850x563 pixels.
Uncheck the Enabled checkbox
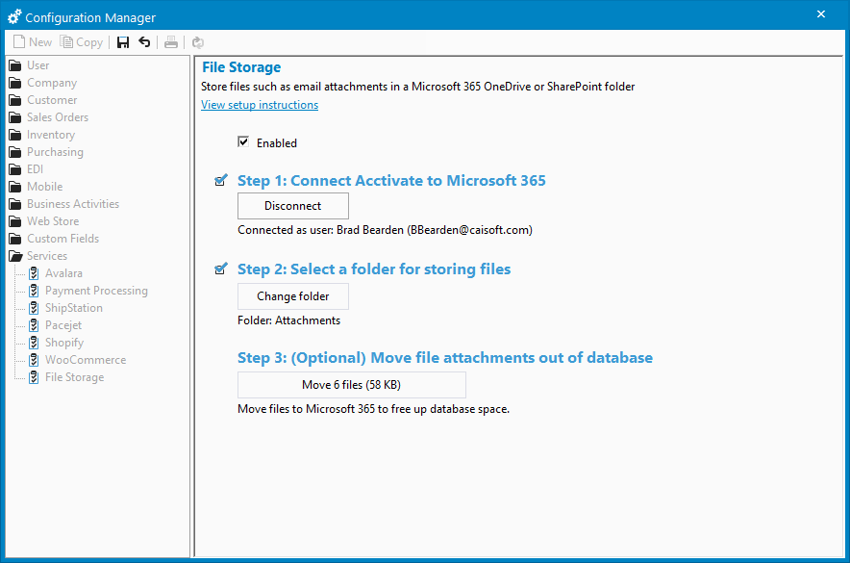243,141
